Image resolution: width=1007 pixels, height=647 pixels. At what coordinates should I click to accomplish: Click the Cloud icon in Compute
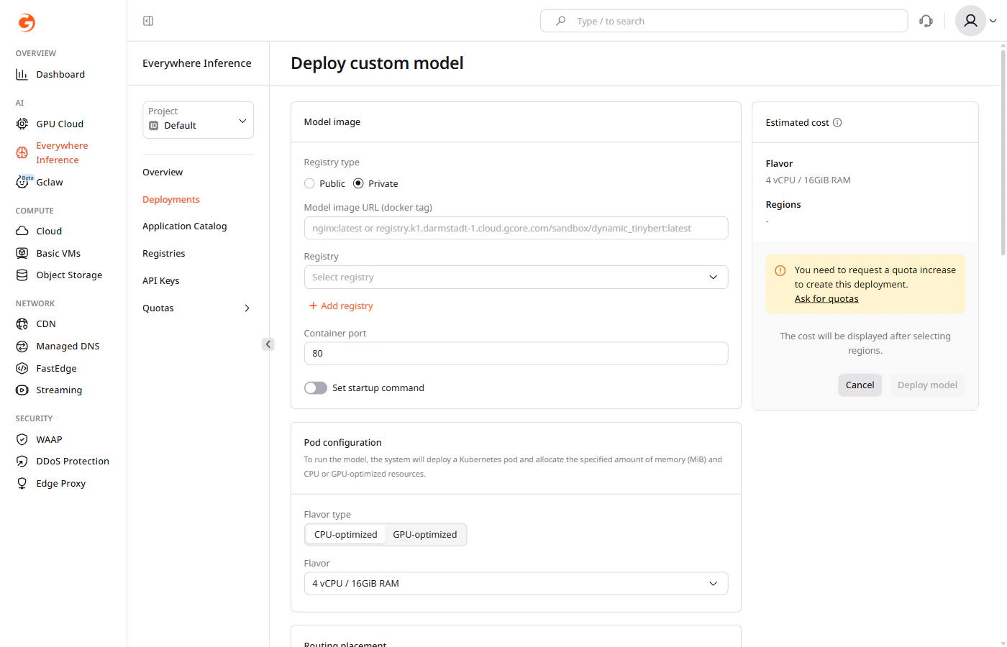22,231
